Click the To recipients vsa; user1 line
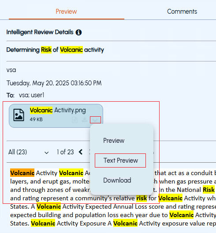Image resolution: width=216 pixels, height=233 pixels. pyautogui.click(x=25, y=95)
